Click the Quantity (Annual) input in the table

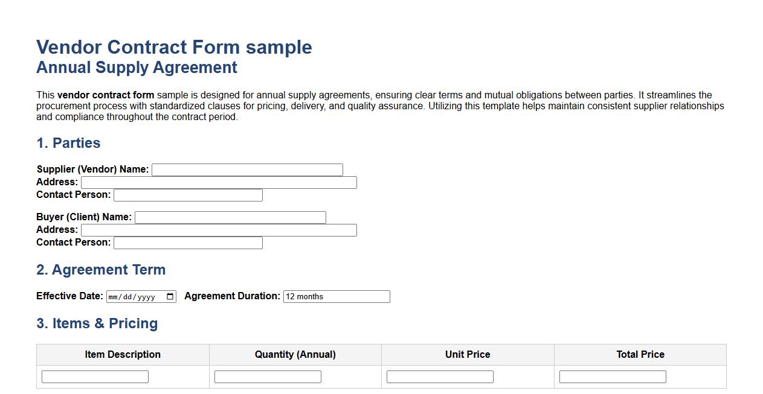click(x=267, y=376)
